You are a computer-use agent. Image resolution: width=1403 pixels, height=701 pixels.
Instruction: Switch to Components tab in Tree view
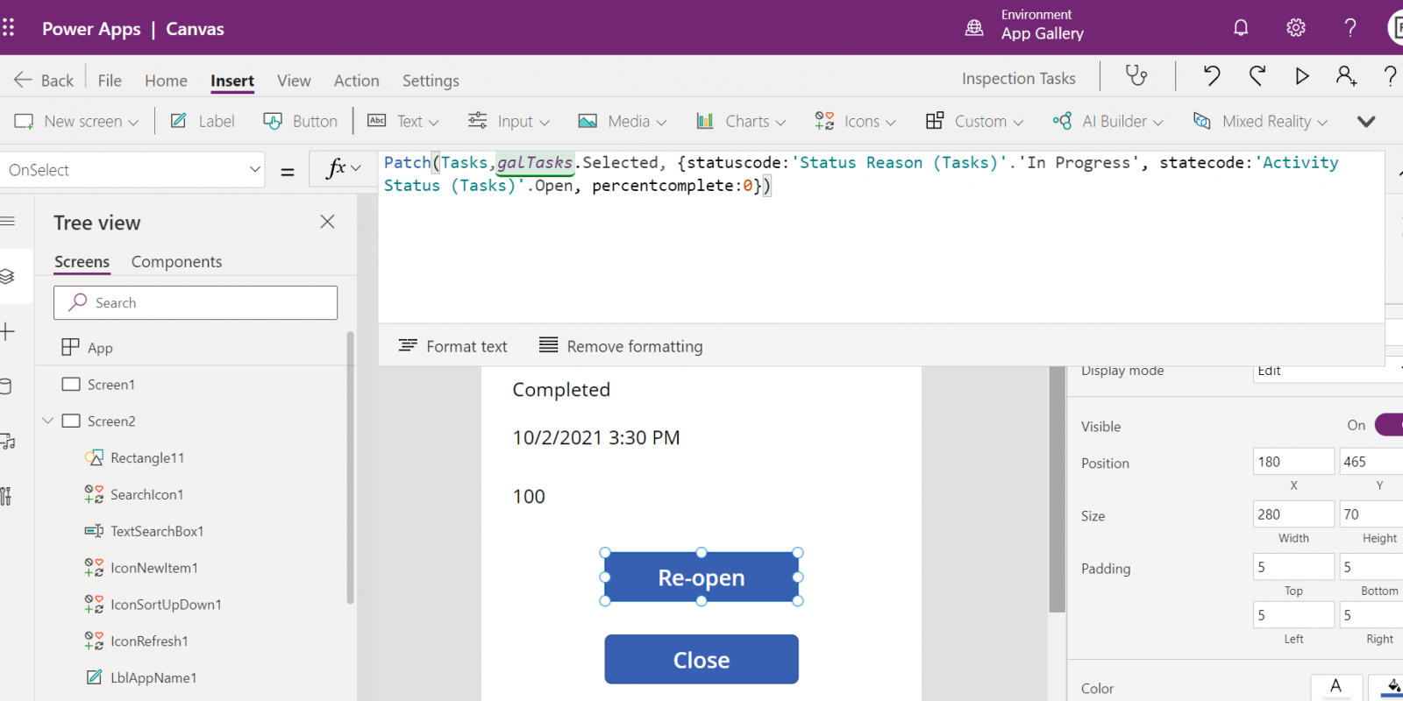click(176, 261)
